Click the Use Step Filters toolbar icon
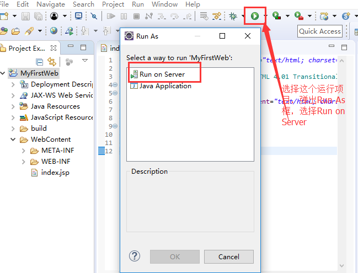The width and height of the screenshot is (358, 273). (217, 16)
